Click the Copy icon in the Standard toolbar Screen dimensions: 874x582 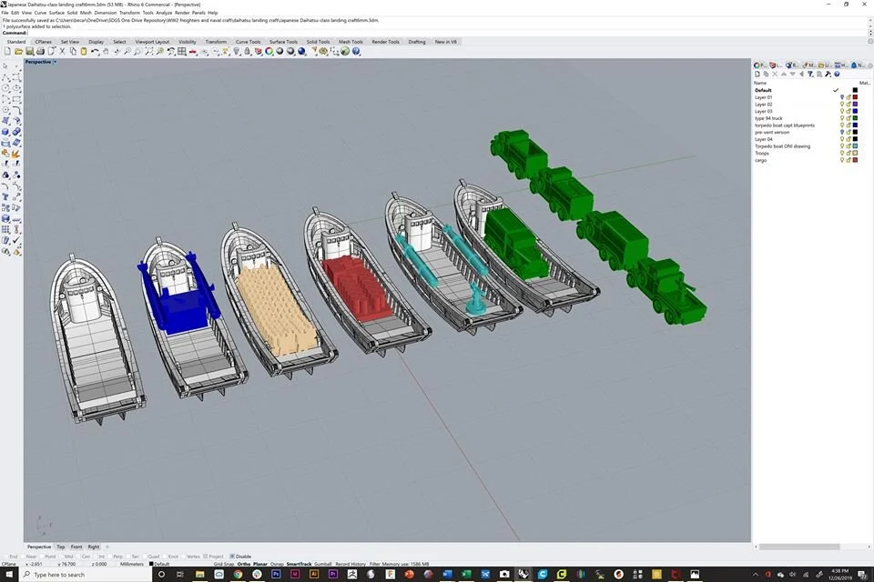(73, 51)
